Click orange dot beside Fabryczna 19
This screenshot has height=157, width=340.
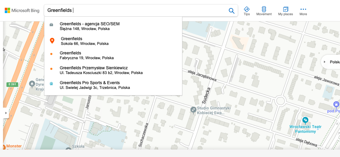click(x=51, y=54)
